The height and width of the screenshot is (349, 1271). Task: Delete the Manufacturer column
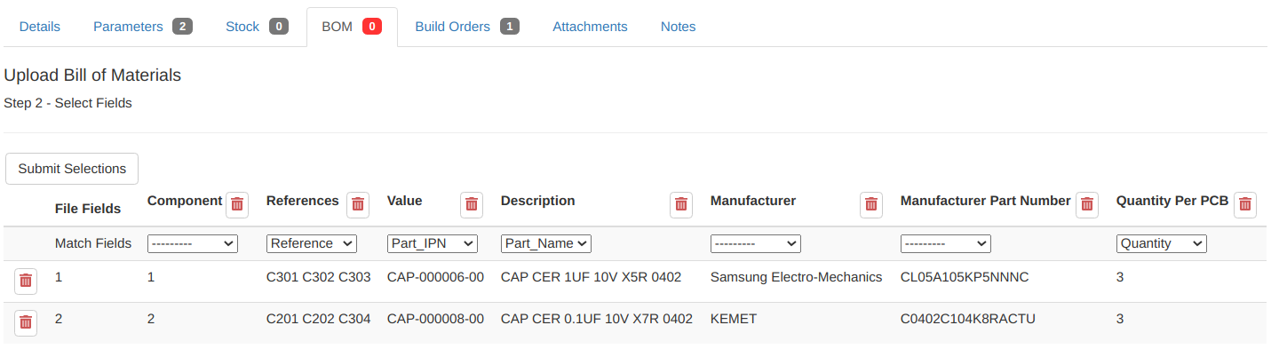pos(871,204)
